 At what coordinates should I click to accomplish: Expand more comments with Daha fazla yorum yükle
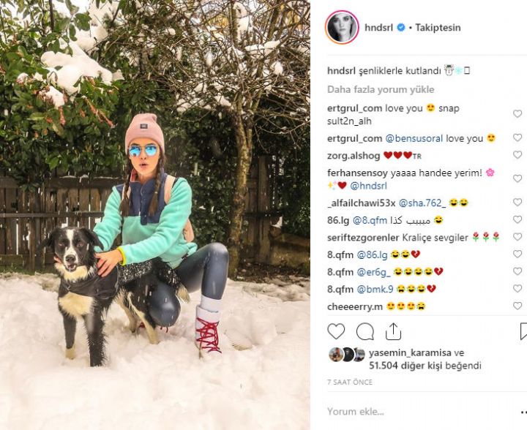point(381,90)
